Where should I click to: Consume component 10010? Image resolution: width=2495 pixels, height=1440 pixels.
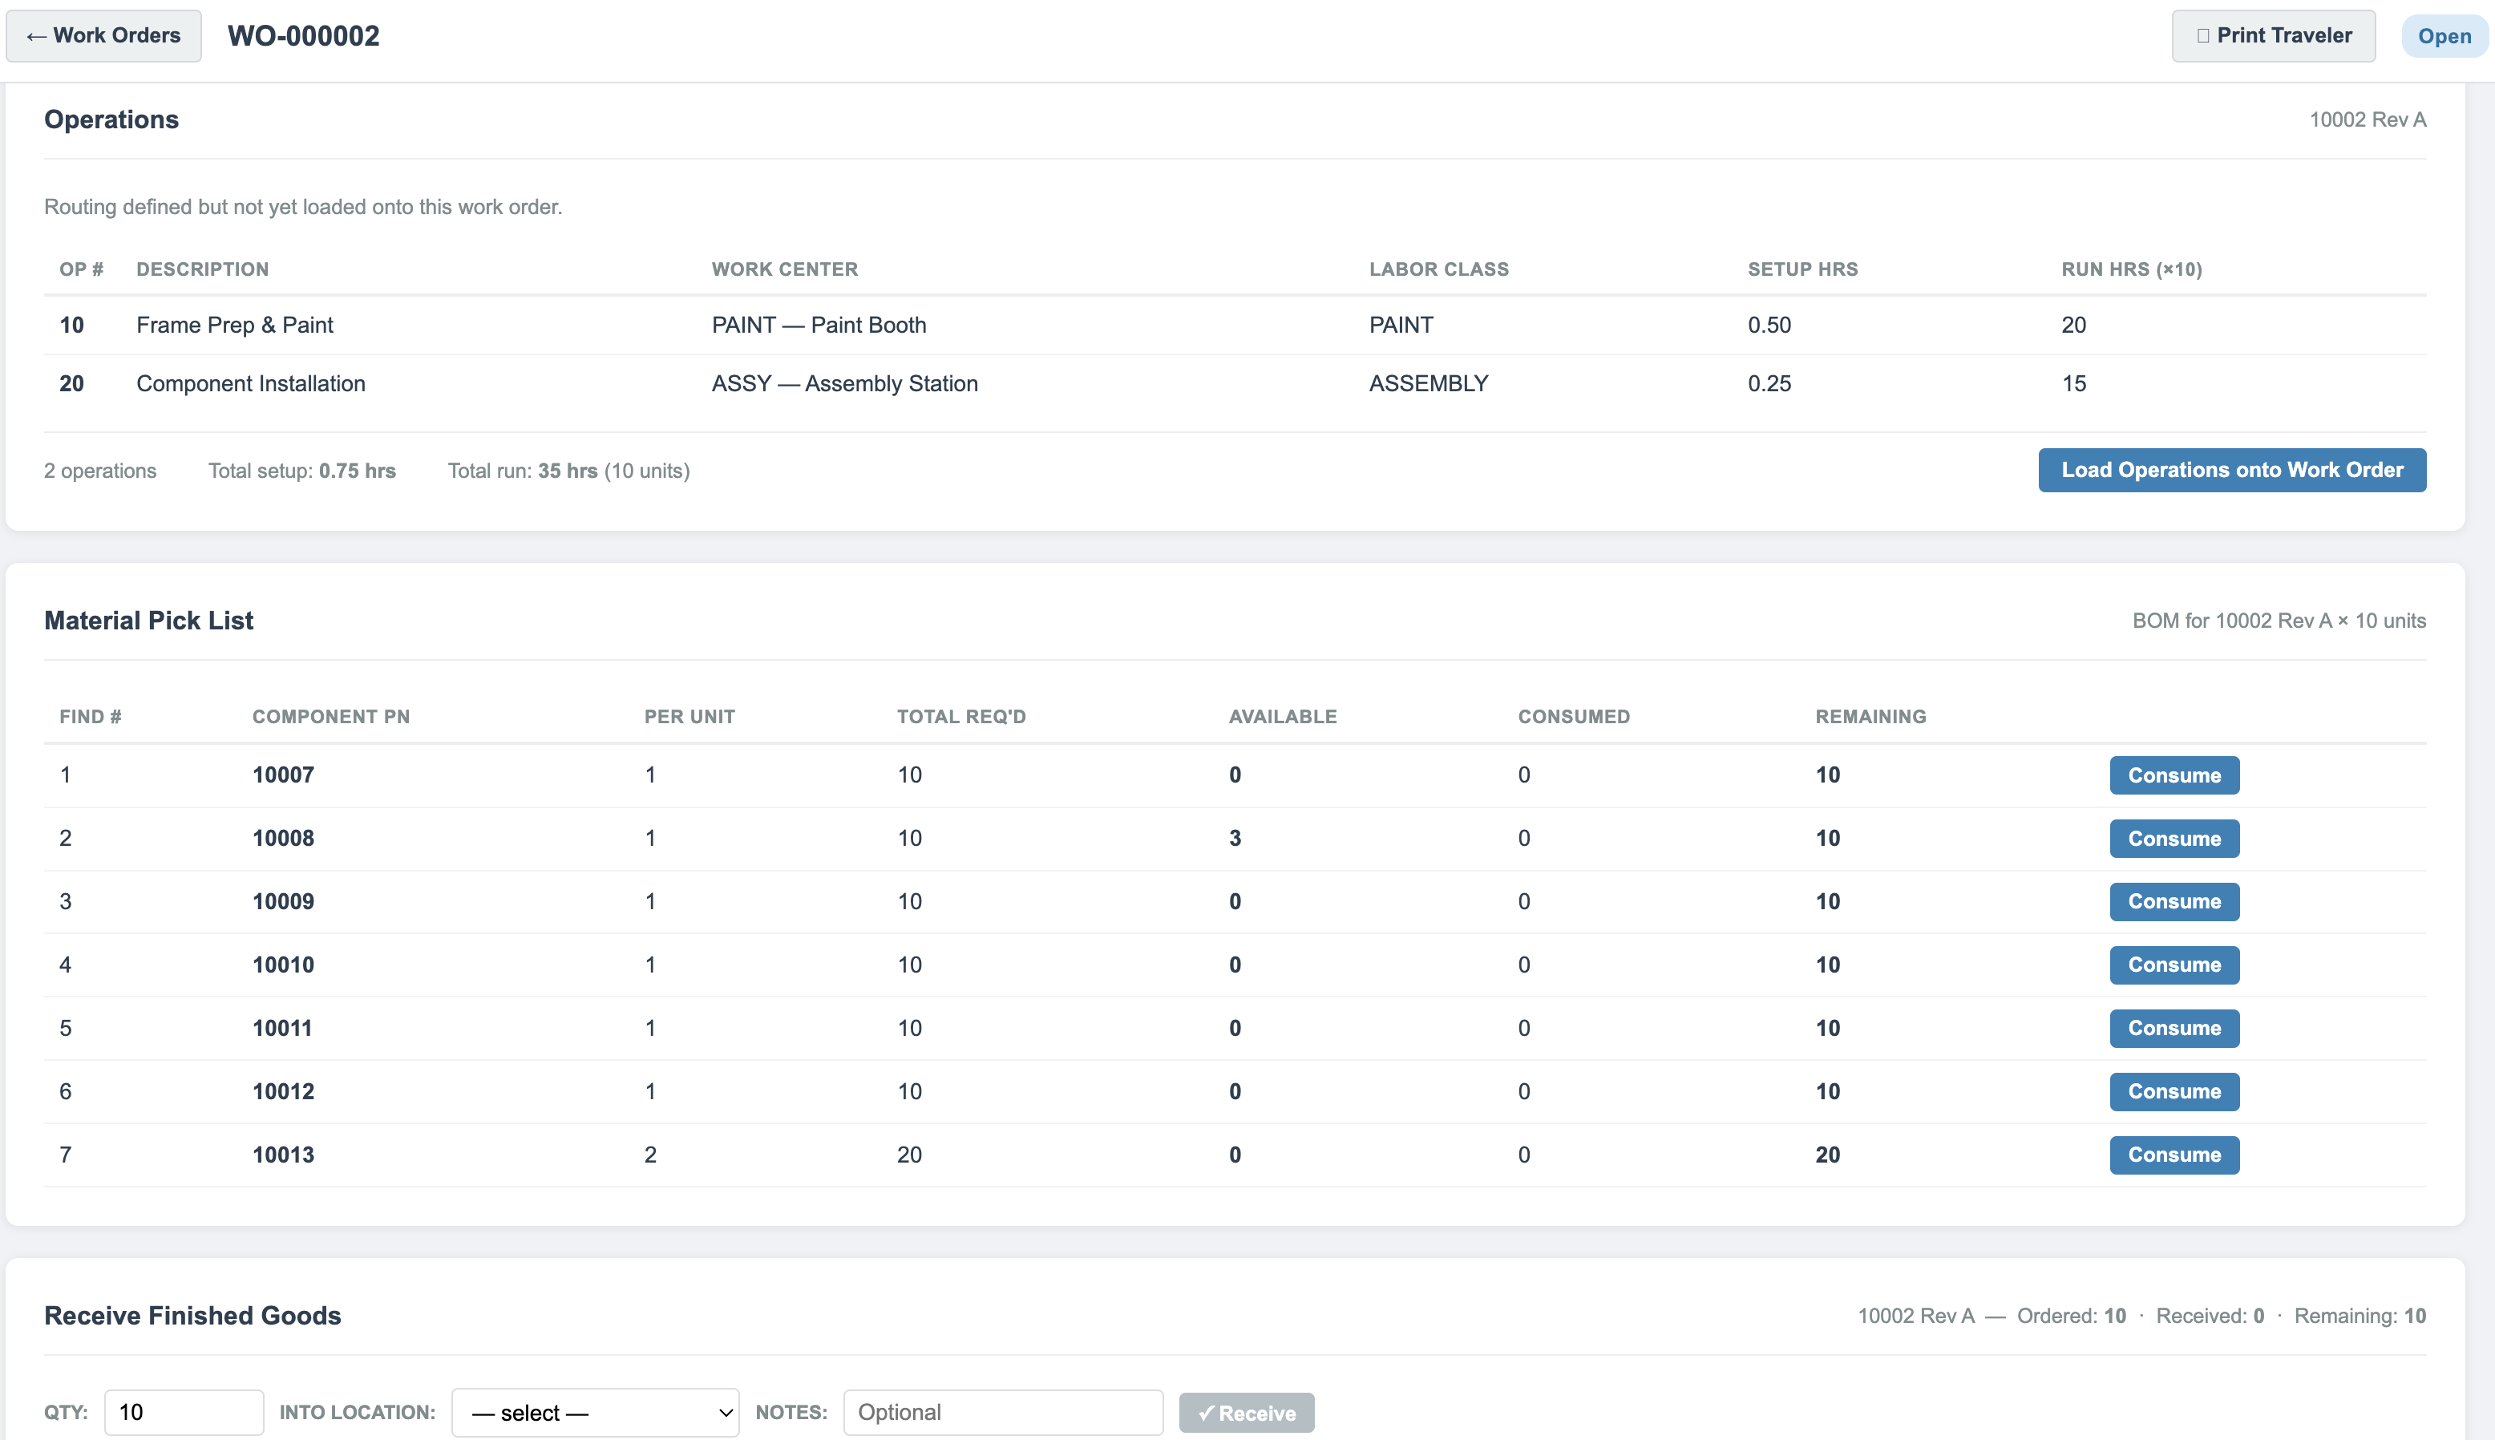coord(2174,965)
